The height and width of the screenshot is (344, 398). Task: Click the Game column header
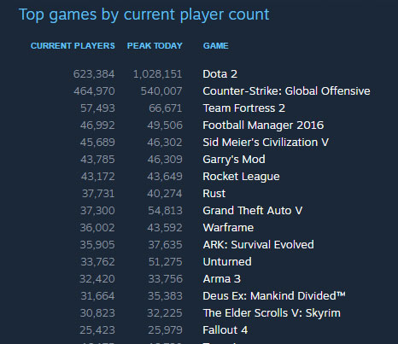(216, 46)
